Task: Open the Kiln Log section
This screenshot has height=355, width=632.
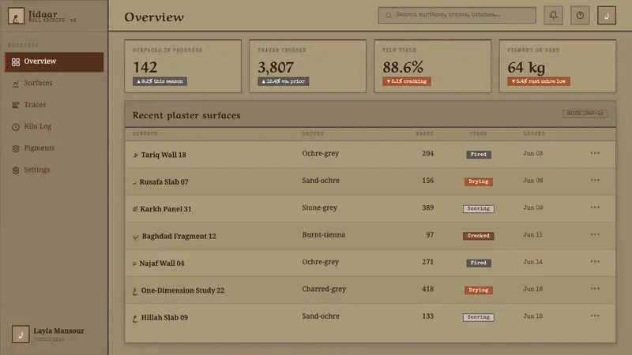Action: click(54, 126)
